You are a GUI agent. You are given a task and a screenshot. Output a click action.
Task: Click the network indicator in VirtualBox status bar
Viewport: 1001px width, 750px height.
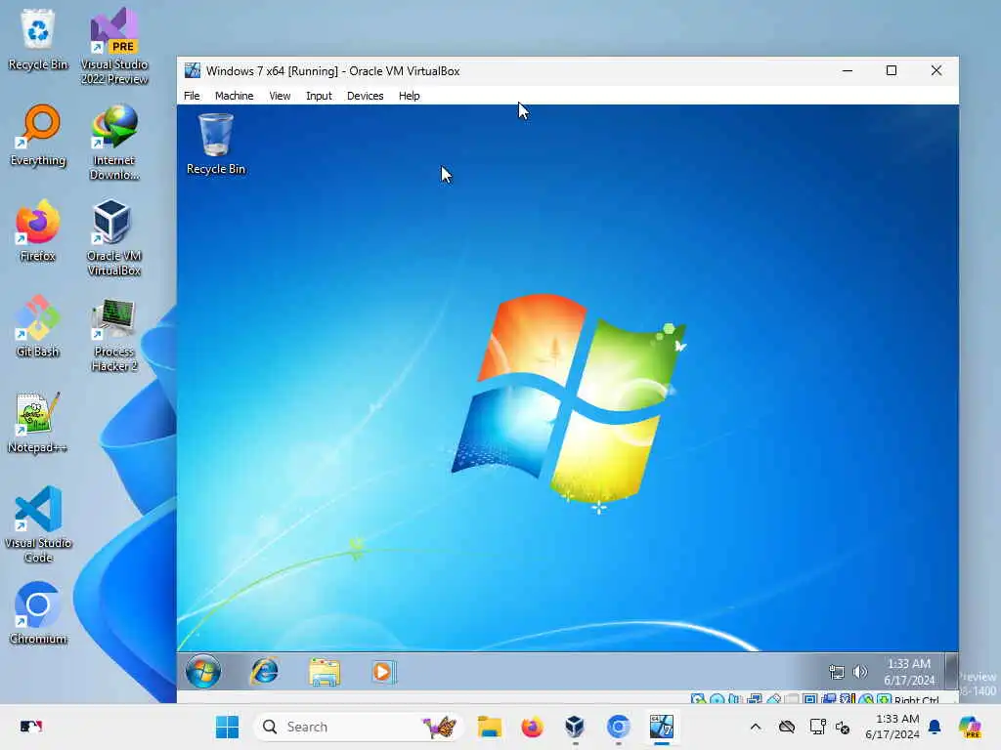tap(754, 699)
